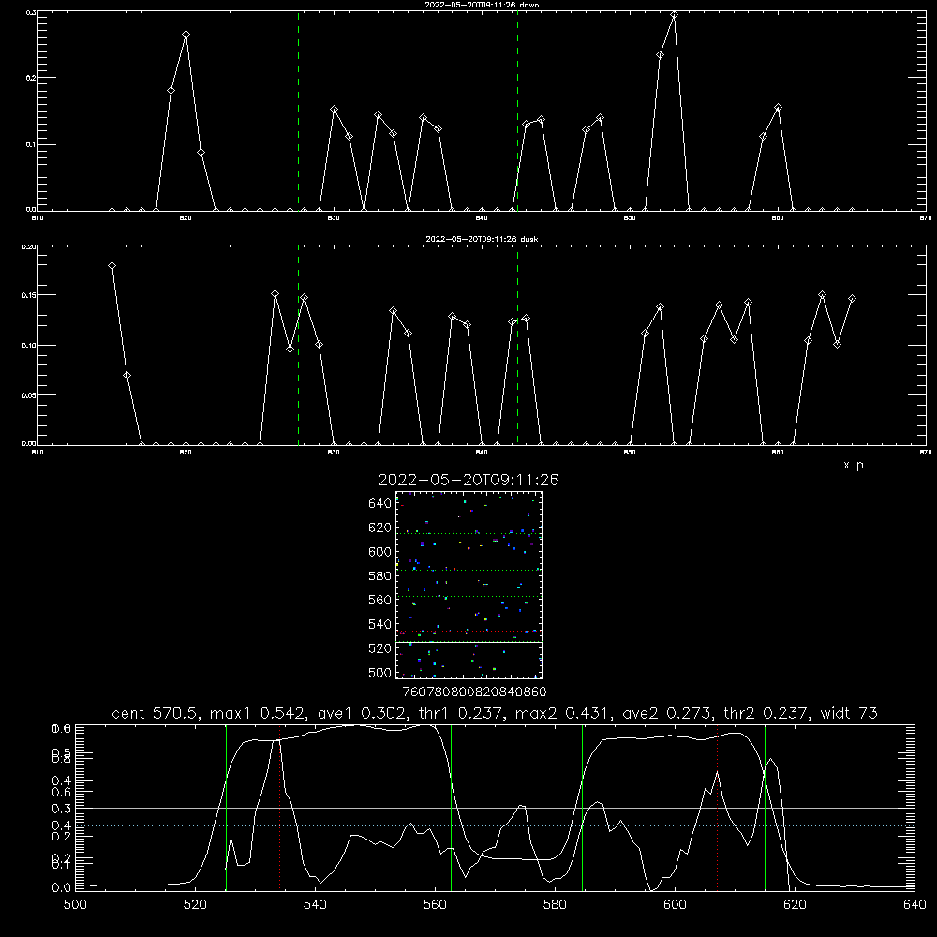Click the dawn plot x-axis label "870"
This screenshot has width=937, height=937.
pos(926,218)
